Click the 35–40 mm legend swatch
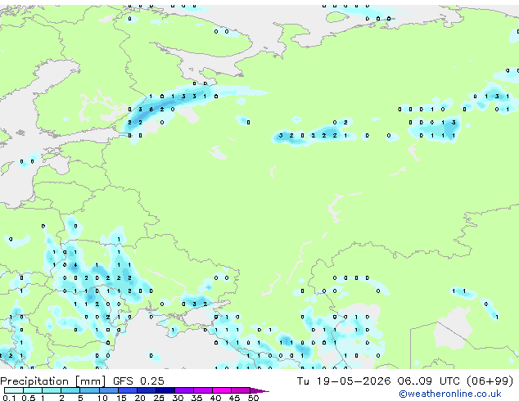519x401 pixels. pyautogui.click(x=202, y=390)
